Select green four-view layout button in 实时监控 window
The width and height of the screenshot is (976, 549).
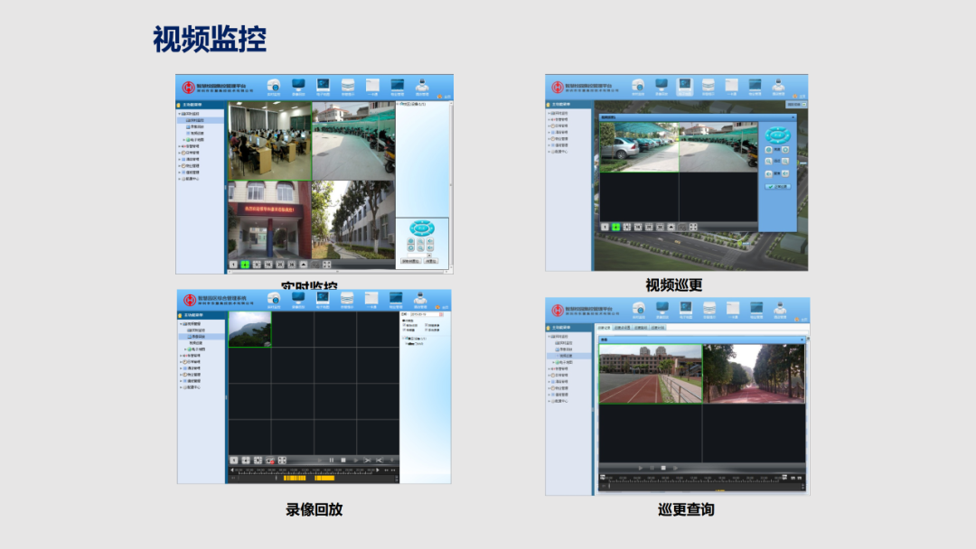(245, 265)
